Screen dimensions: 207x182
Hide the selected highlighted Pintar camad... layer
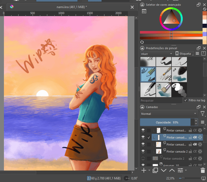click(143, 137)
